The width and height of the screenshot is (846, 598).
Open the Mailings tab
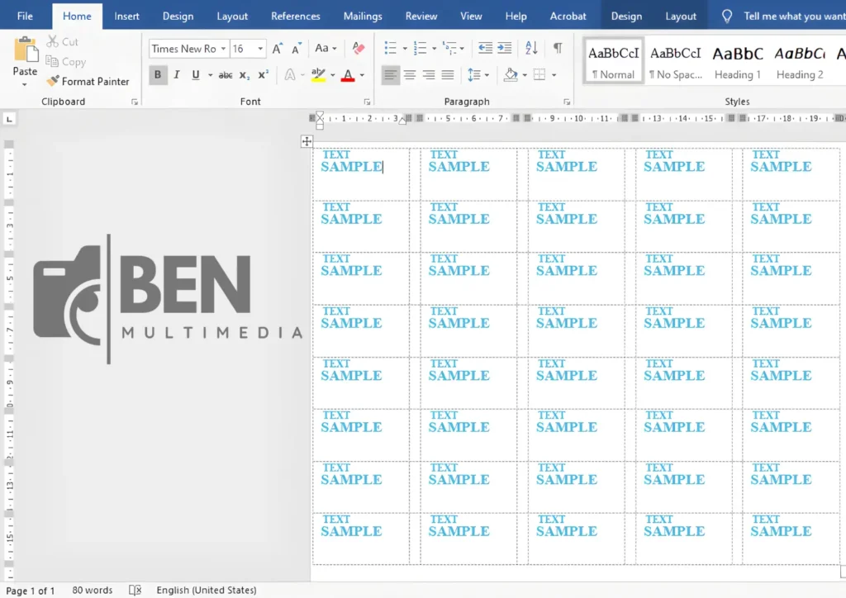click(362, 15)
